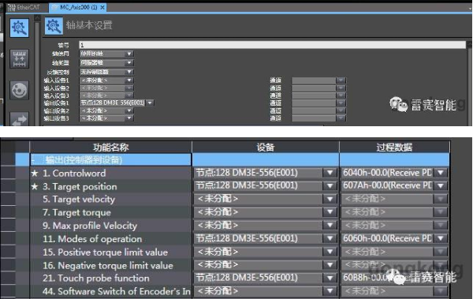Close the MC_Axis000 tab with the X
Screen dimensions: 473x299
[x=102, y=7]
